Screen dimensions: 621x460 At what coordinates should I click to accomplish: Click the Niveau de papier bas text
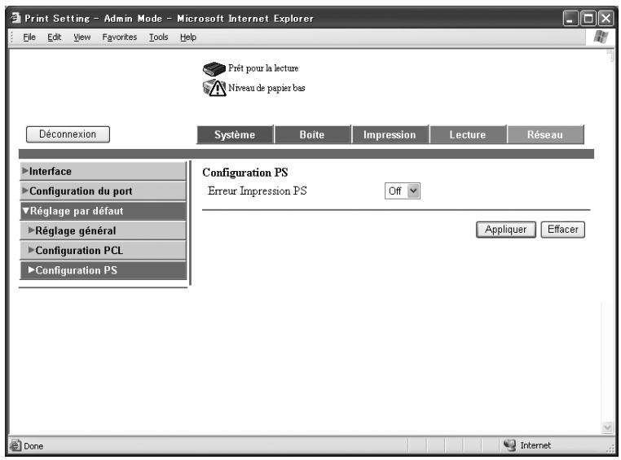[266, 88]
